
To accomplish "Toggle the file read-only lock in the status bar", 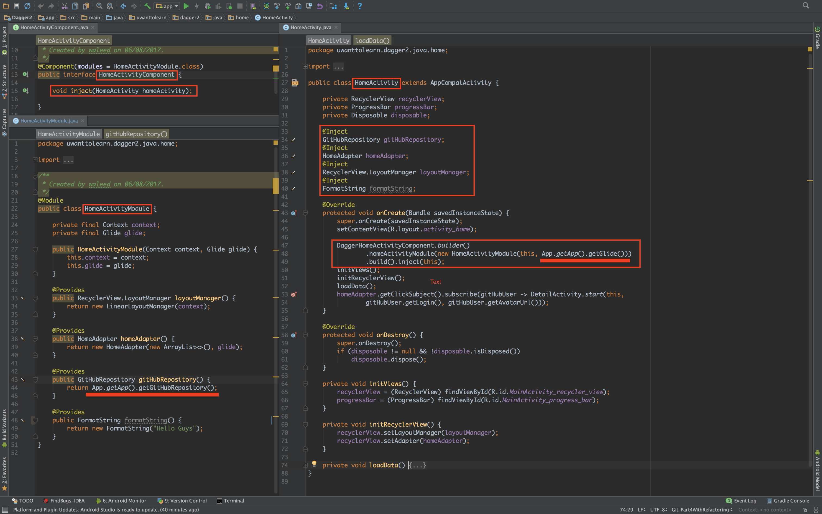I will pyautogui.click(x=805, y=510).
